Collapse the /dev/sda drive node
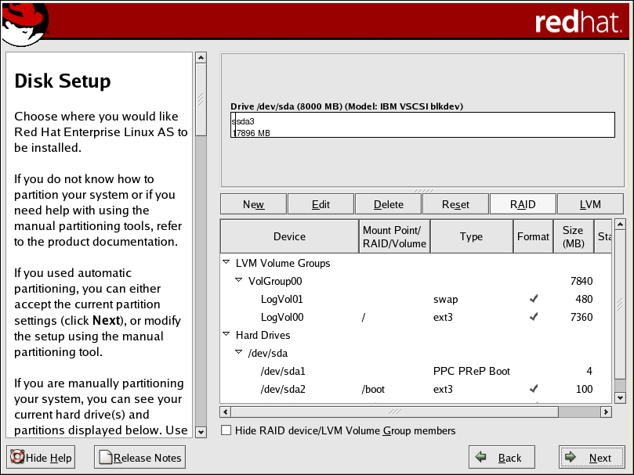The width and height of the screenshot is (634, 475). point(239,353)
